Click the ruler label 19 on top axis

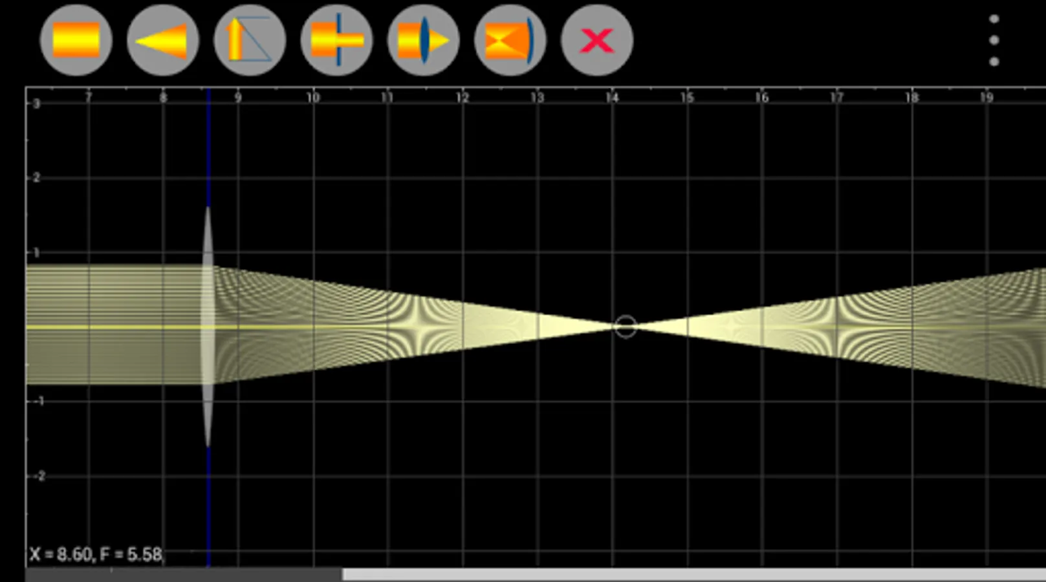[986, 98]
